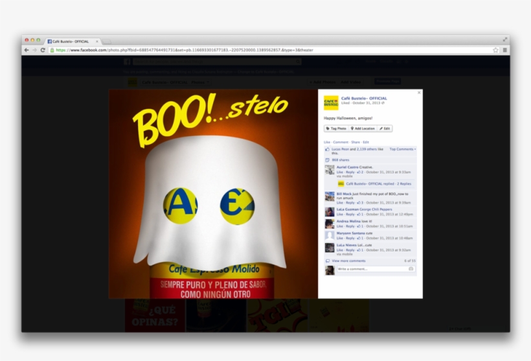
Task: Click the Comment link under the post
Action: click(x=341, y=143)
